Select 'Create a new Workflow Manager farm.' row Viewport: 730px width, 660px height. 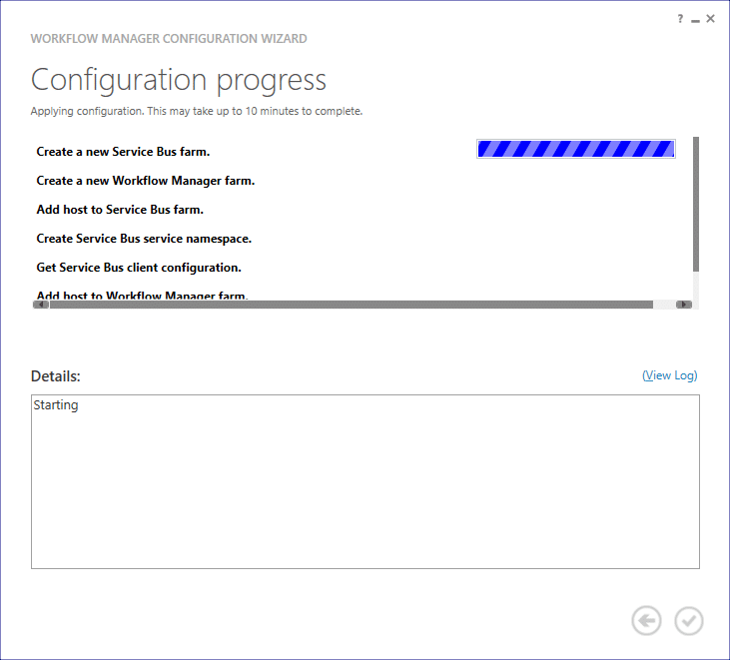pyautogui.click(x=145, y=181)
